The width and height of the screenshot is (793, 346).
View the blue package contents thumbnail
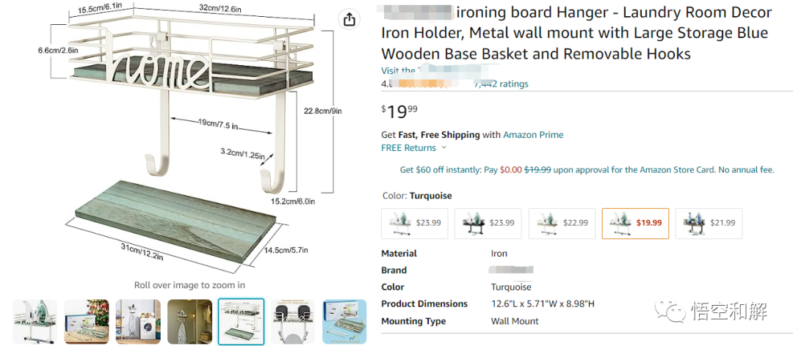coord(344,321)
